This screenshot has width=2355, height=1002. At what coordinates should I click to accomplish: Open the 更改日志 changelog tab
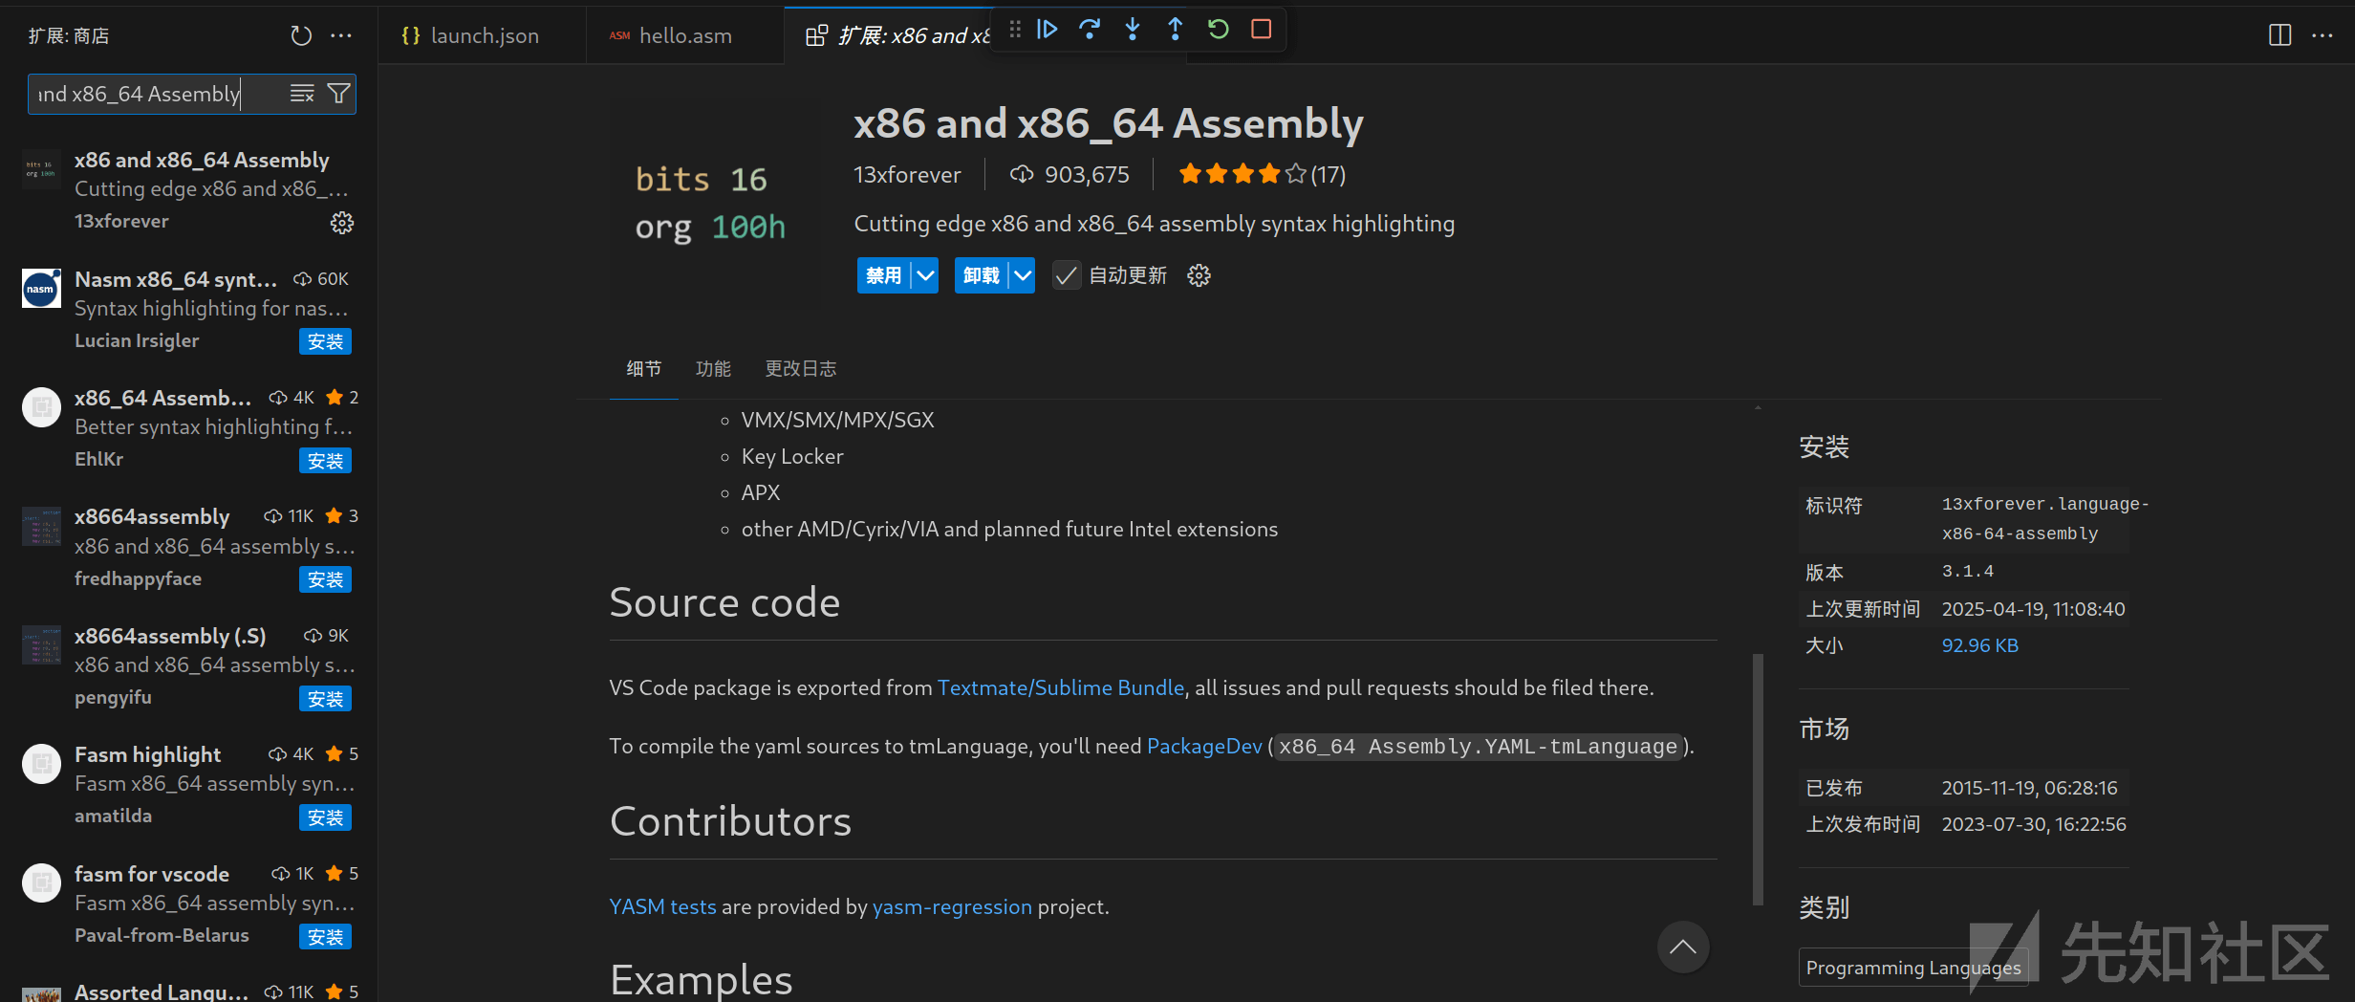point(800,369)
